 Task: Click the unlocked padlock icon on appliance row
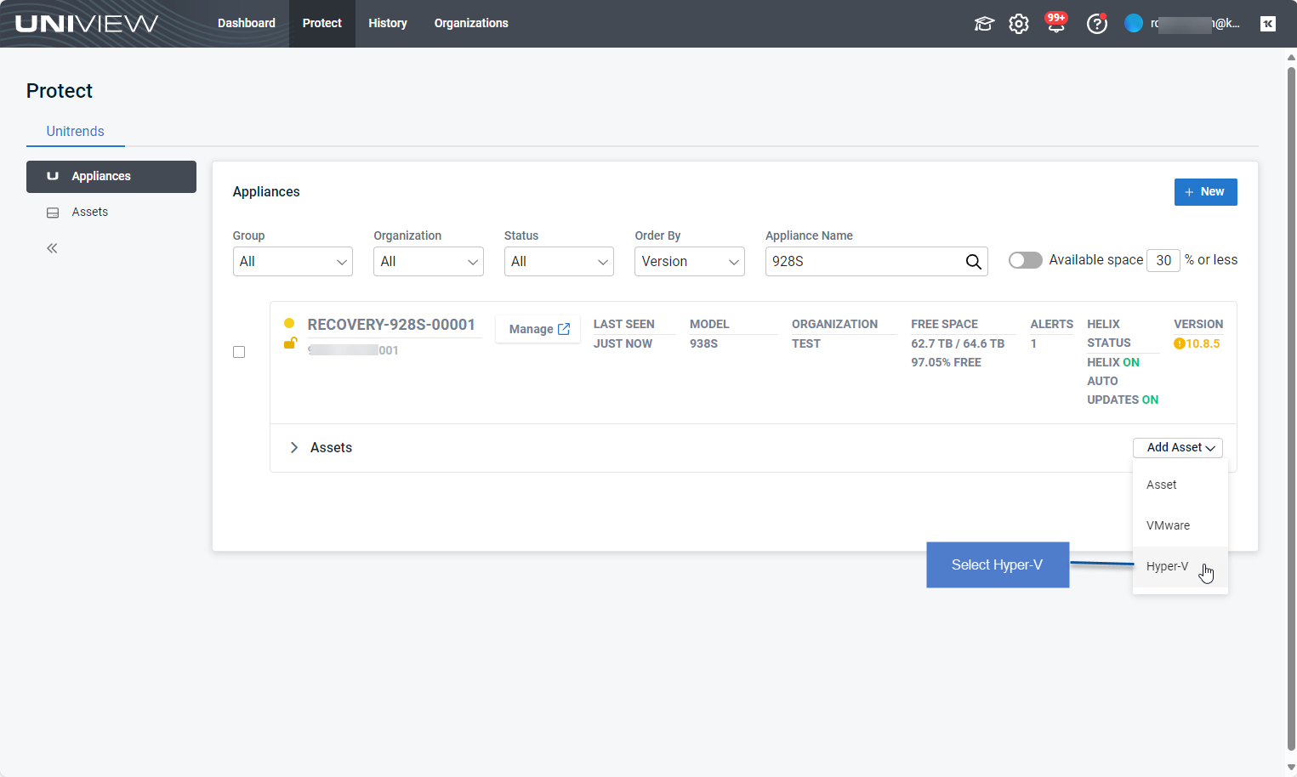pos(290,343)
